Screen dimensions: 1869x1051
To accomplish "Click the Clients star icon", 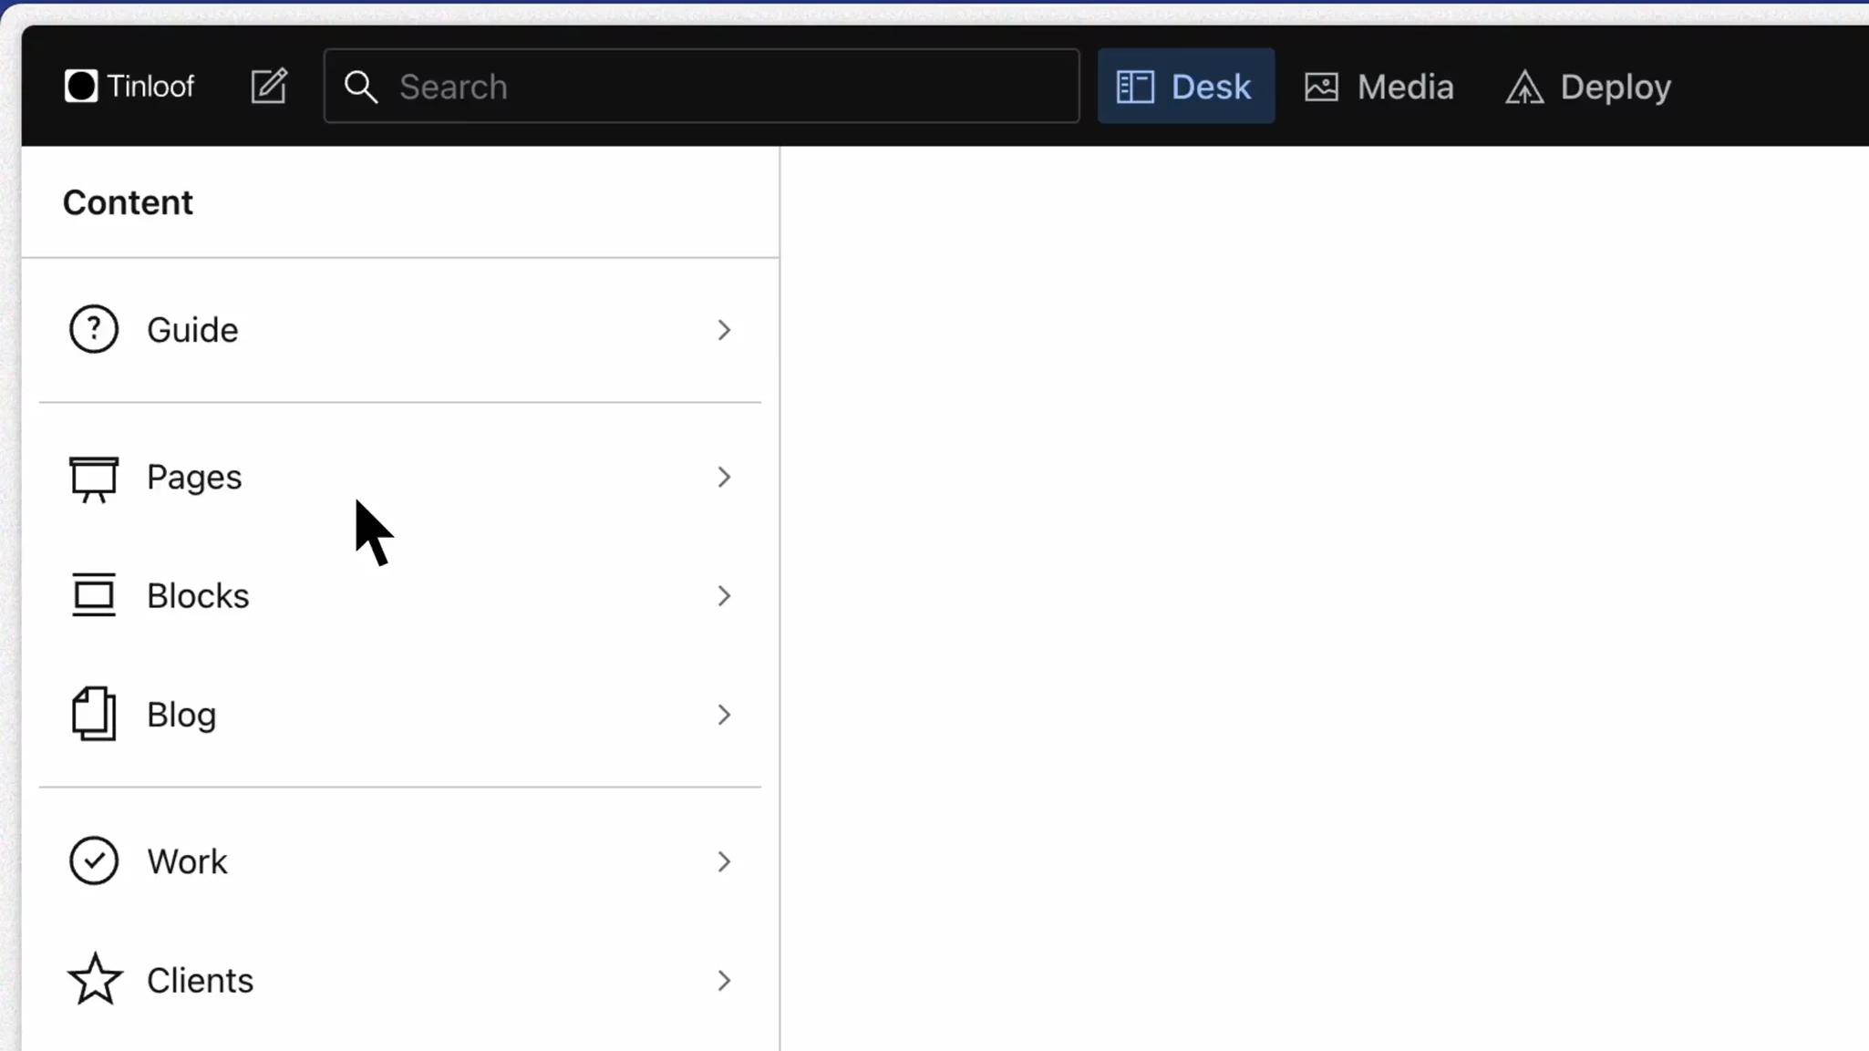I will pos(94,980).
